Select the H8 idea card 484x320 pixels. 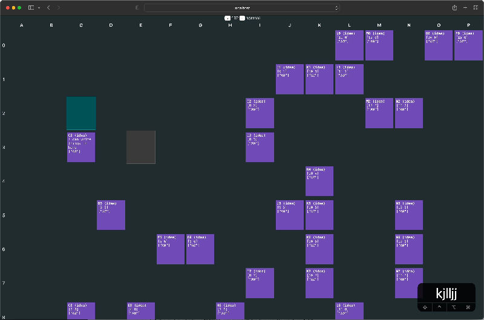point(230,311)
